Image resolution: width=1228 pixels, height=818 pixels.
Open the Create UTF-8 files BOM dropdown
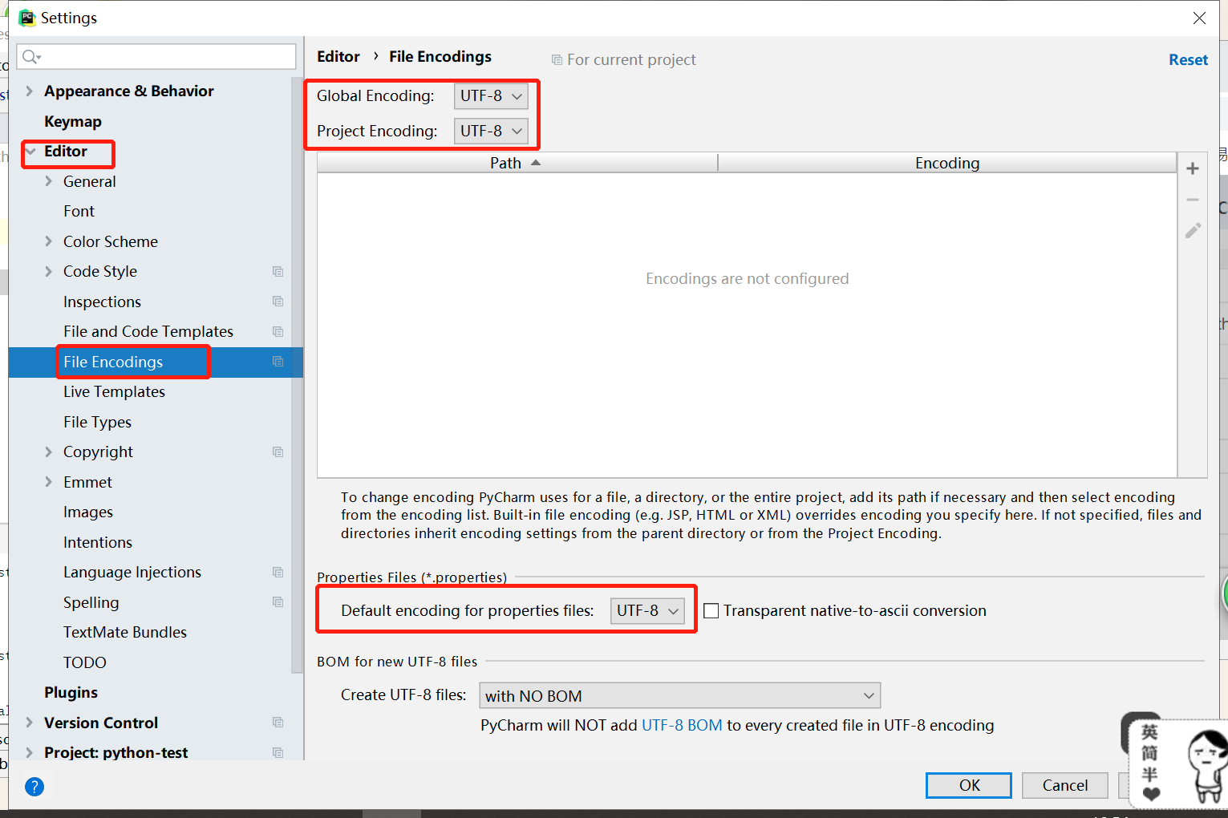click(x=679, y=695)
